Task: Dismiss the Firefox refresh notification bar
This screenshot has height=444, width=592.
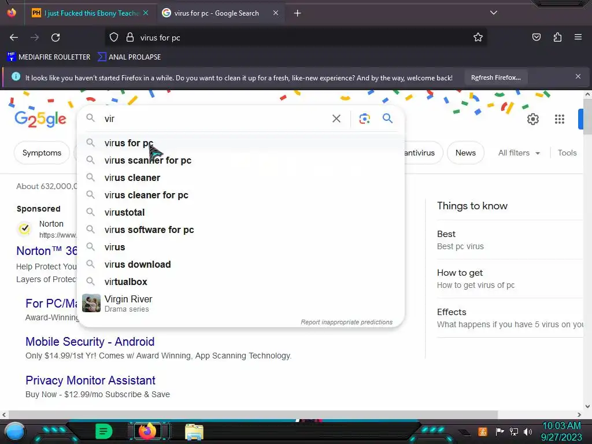Action: coord(578,77)
